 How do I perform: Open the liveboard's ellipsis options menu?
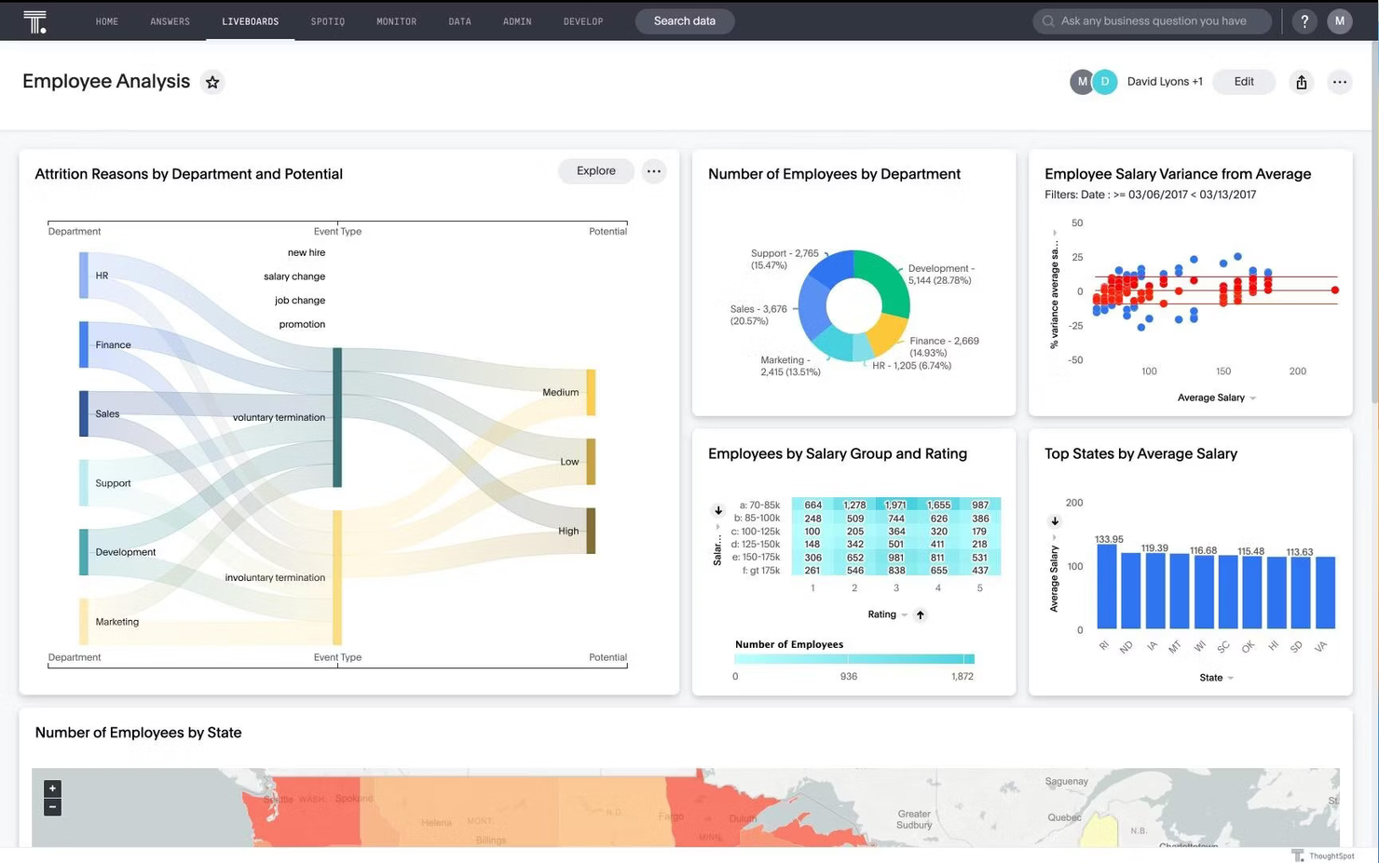[x=1339, y=82]
